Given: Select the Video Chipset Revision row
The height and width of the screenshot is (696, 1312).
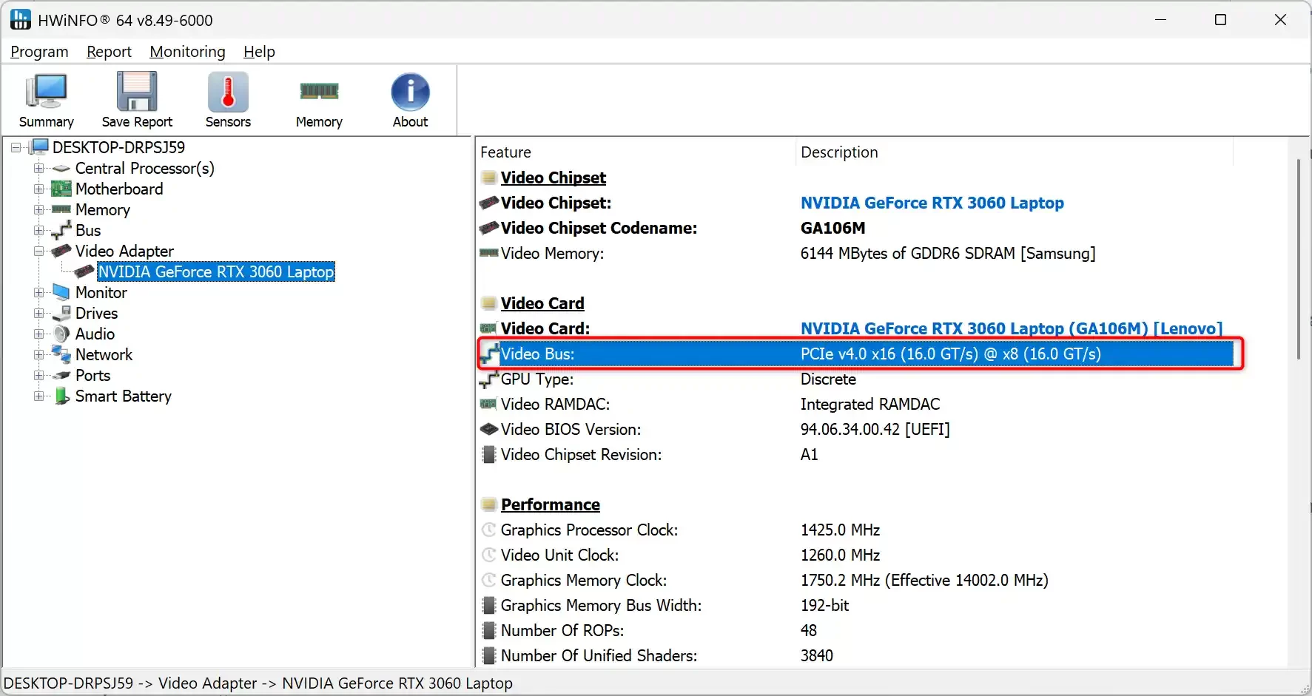Looking at the screenshot, I should coord(857,454).
